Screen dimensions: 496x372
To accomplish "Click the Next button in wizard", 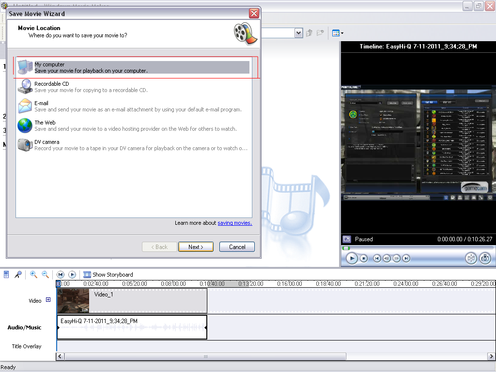I will coord(196,247).
